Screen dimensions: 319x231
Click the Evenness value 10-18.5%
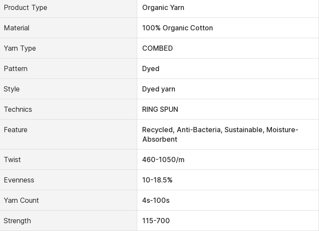coord(157,180)
